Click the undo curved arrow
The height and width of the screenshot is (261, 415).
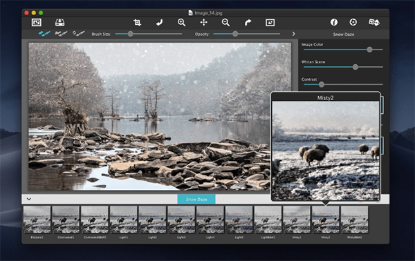point(159,23)
